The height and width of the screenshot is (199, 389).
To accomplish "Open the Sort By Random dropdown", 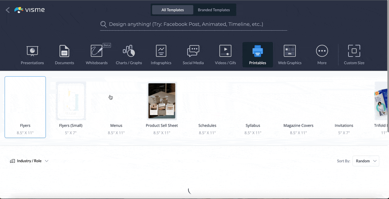I will (366, 161).
